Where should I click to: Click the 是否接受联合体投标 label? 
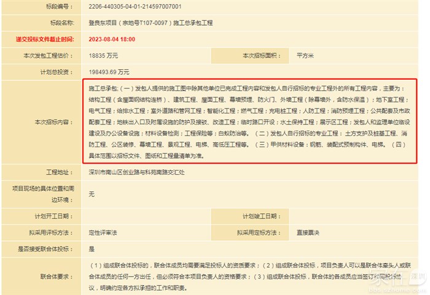coord(47,249)
